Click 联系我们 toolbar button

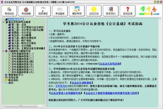[111, 11]
